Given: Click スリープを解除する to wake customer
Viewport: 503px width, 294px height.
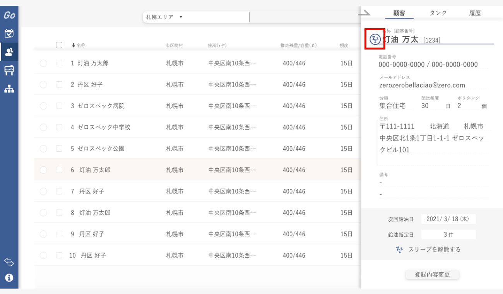Looking at the screenshot, I should pyautogui.click(x=435, y=250).
